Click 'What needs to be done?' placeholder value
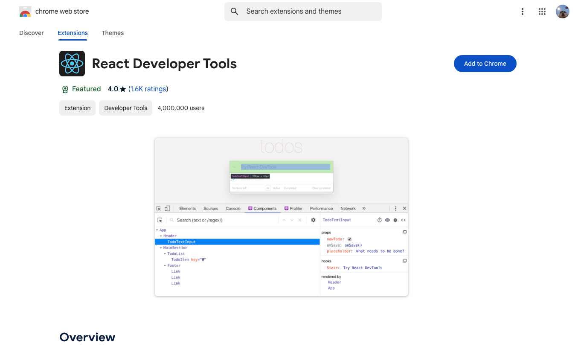This screenshot has width=575, height=346. [x=380, y=251]
